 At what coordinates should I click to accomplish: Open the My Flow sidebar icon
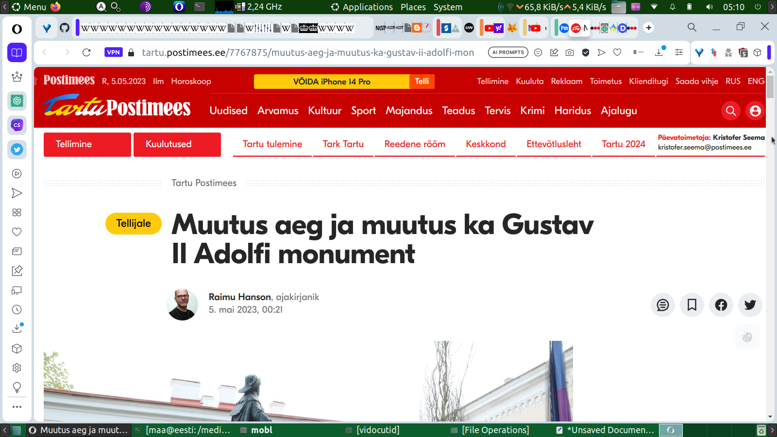[x=17, y=193]
